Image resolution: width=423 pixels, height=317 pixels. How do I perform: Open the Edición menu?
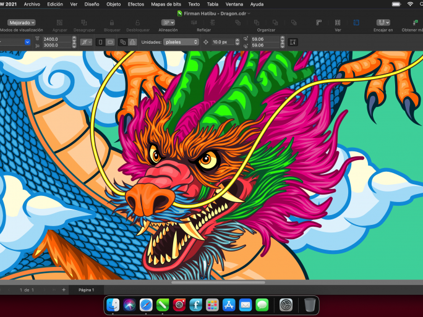[55, 4]
